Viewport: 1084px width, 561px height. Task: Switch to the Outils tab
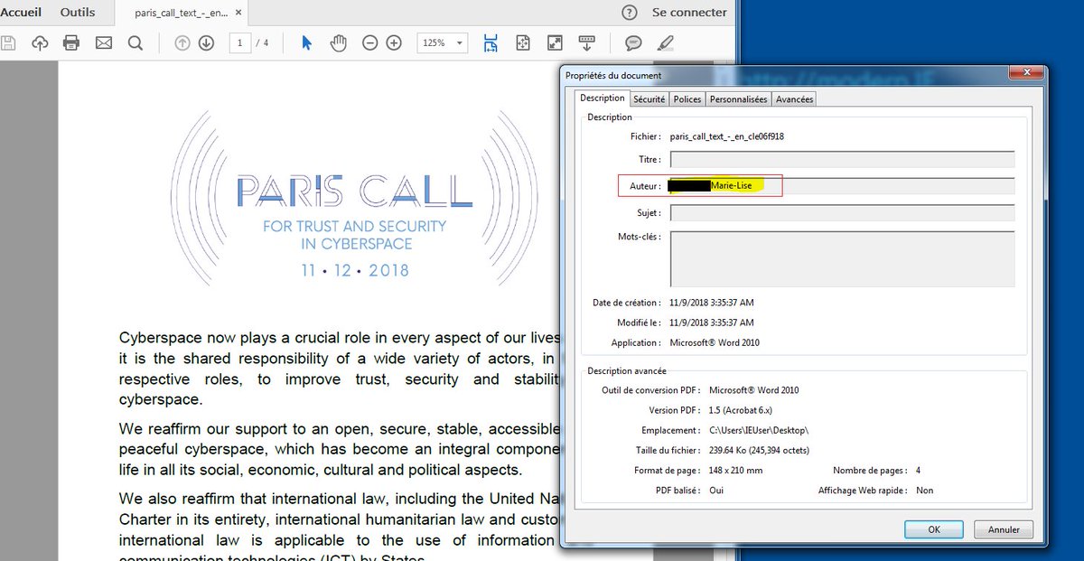(78, 13)
